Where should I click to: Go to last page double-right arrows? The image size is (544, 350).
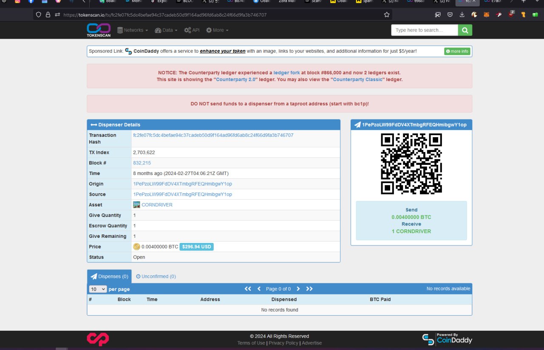point(309,289)
